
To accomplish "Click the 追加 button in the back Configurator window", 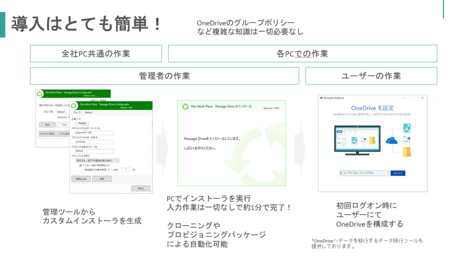I will point(47,125).
